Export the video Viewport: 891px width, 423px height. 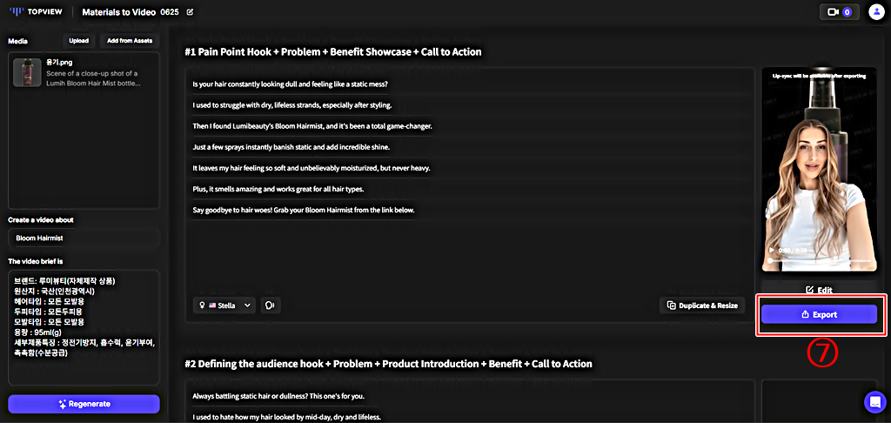pos(819,314)
